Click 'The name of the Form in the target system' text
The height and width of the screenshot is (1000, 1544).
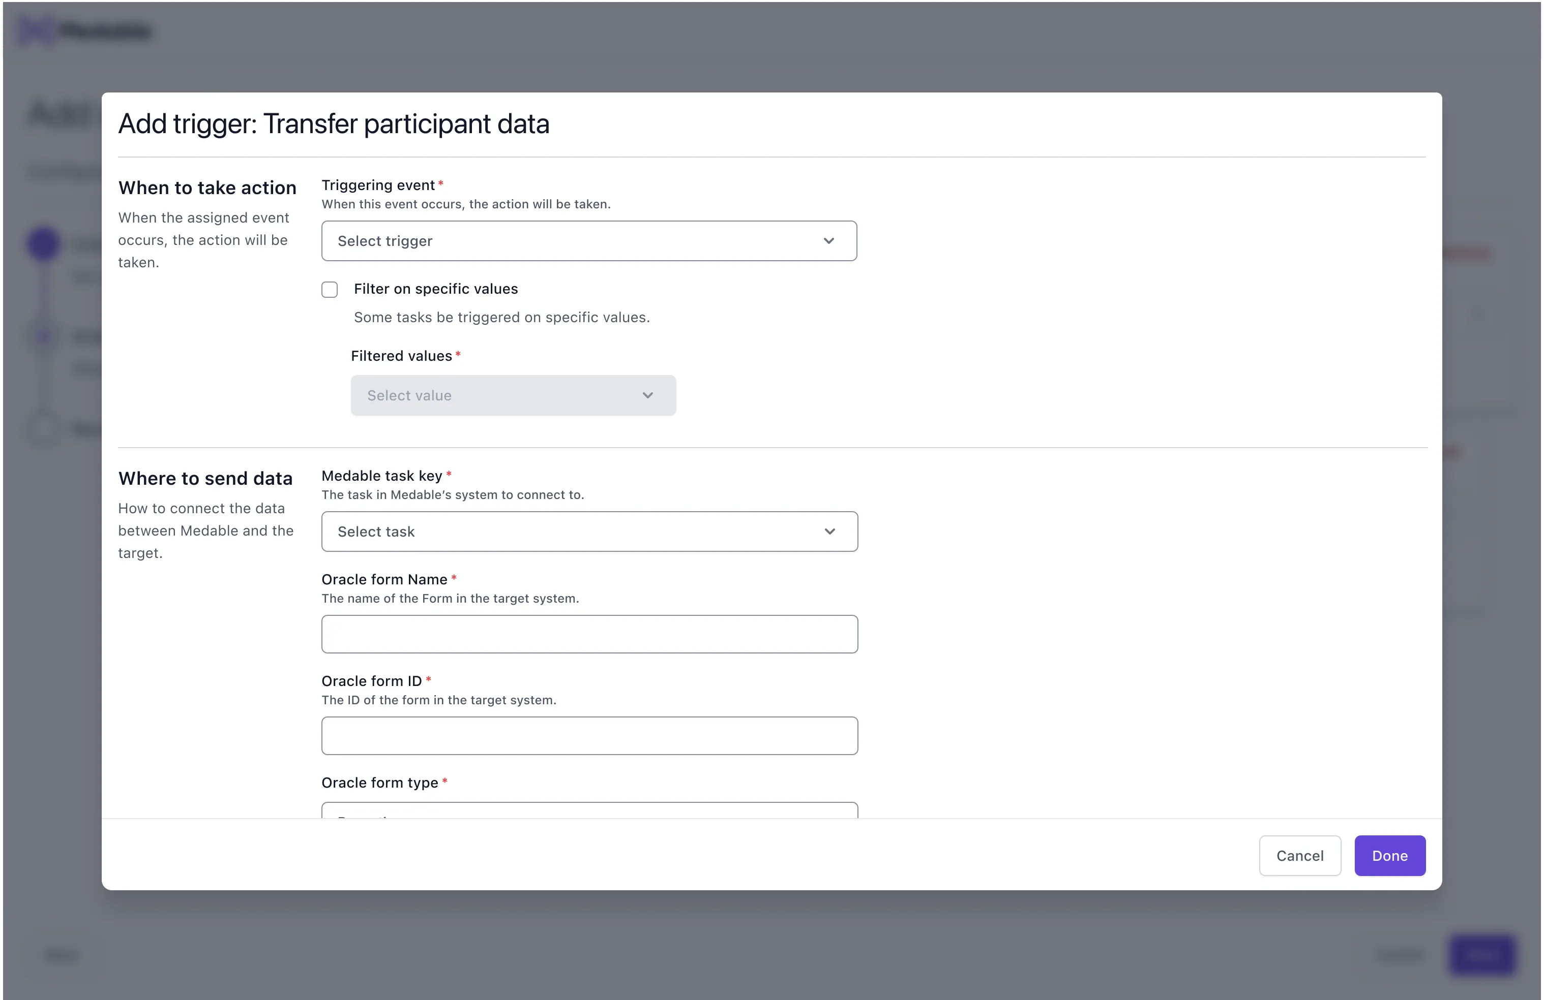tap(450, 598)
